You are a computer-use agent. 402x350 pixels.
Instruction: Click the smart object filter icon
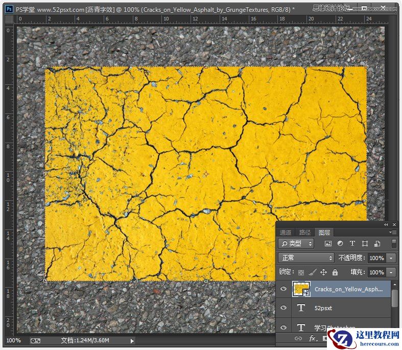[x=377, y=244]
